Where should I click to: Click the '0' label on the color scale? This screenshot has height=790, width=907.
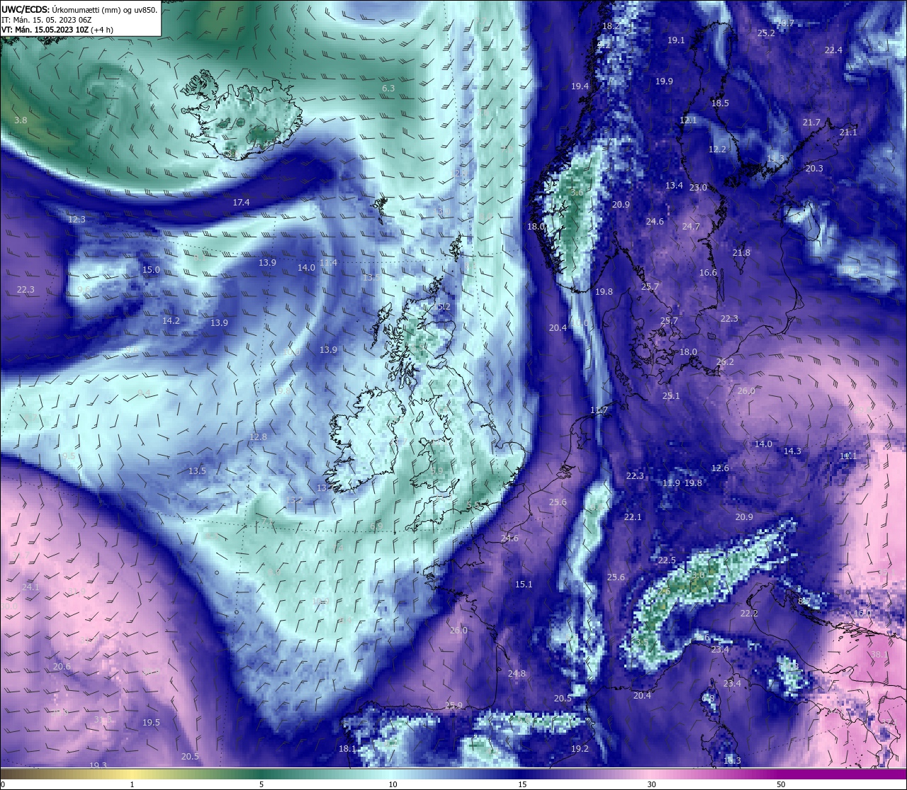pyautogui.click(x=2, y=784)
